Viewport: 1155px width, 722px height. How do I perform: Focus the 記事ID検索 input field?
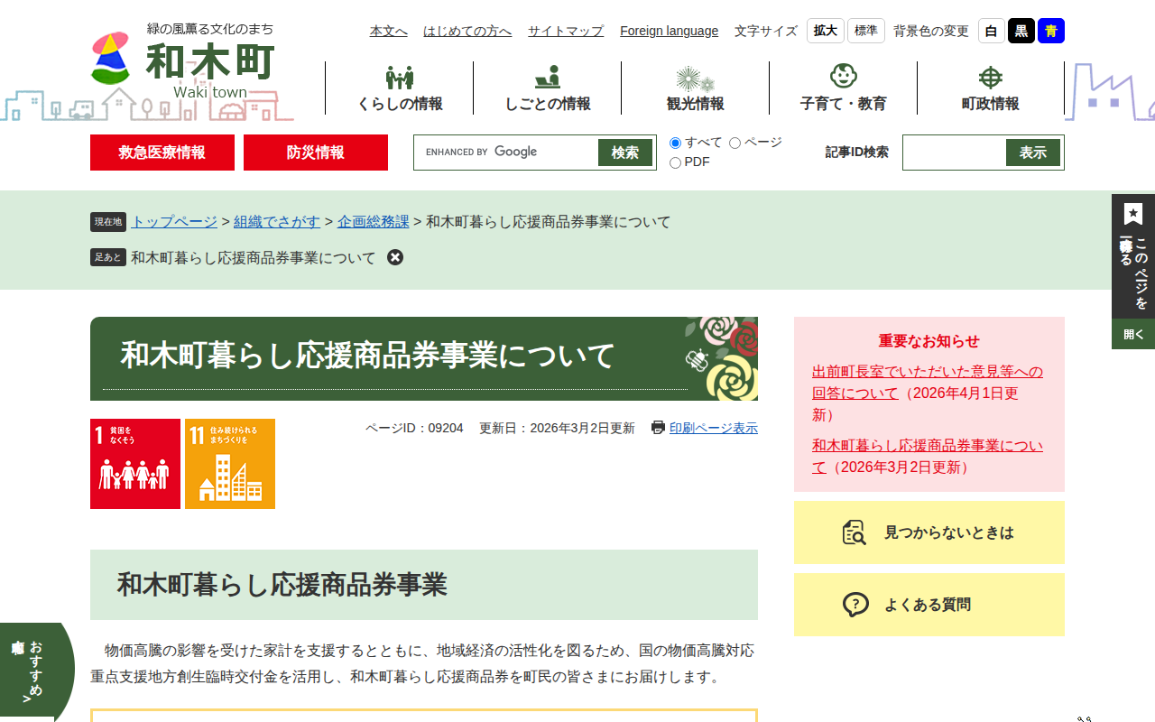point(956,153)
